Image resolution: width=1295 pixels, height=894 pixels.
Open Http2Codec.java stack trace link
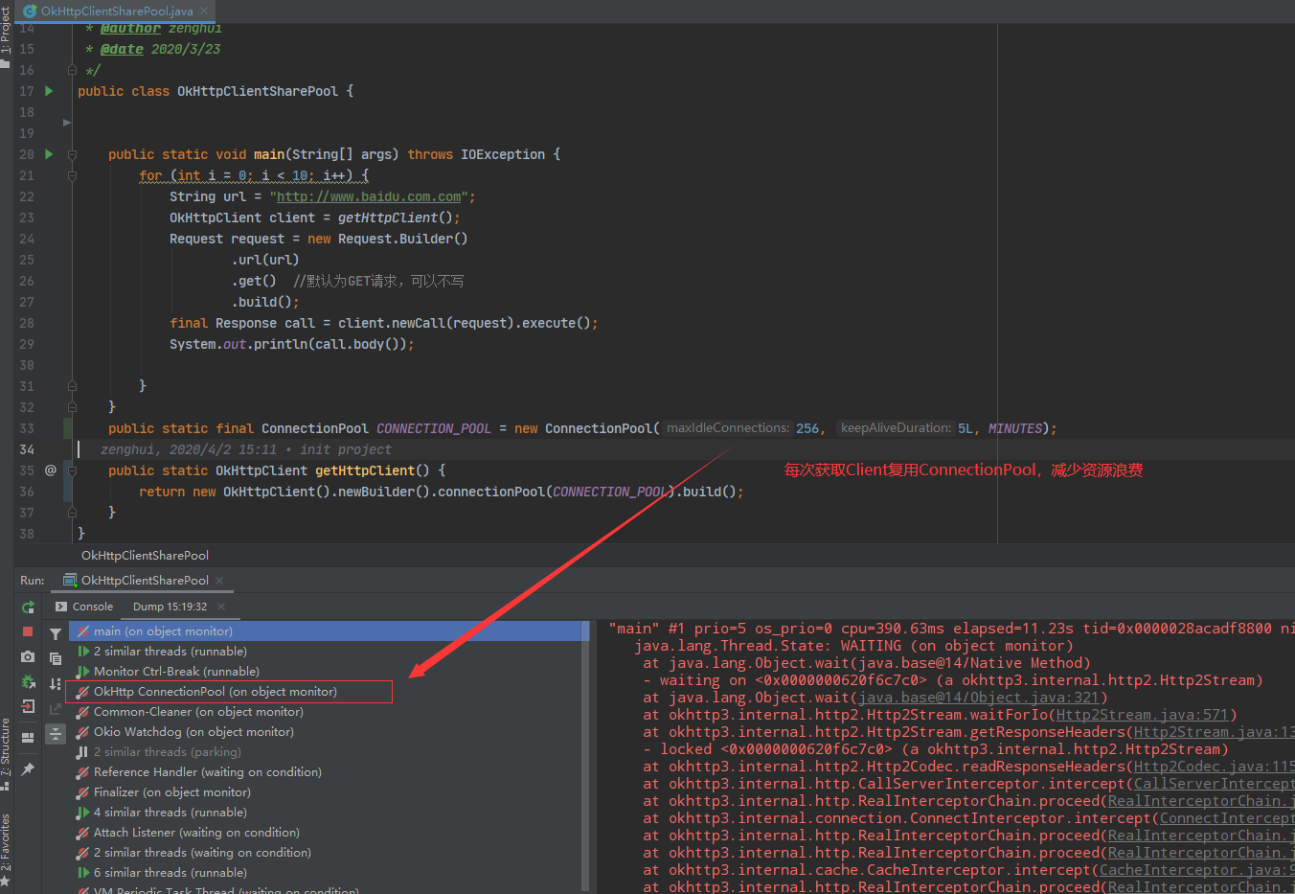point(1214,767)
